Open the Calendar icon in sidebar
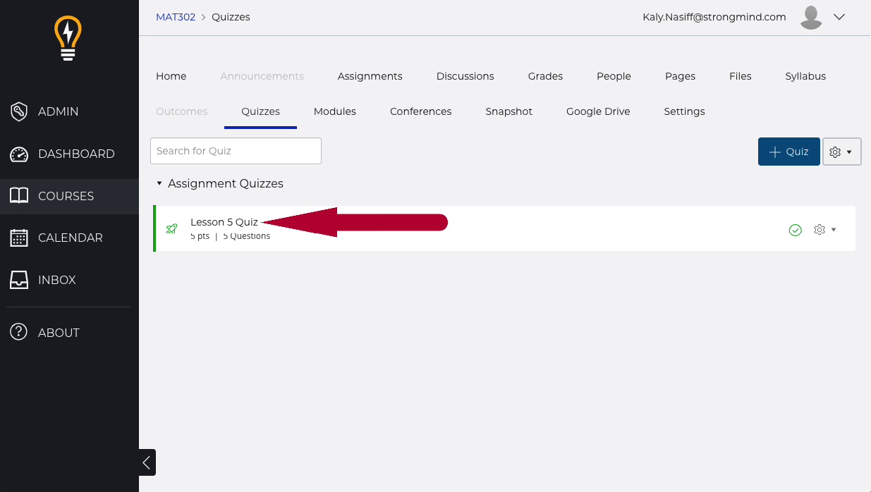Screen dimensions: 871x492 [19, 238]
